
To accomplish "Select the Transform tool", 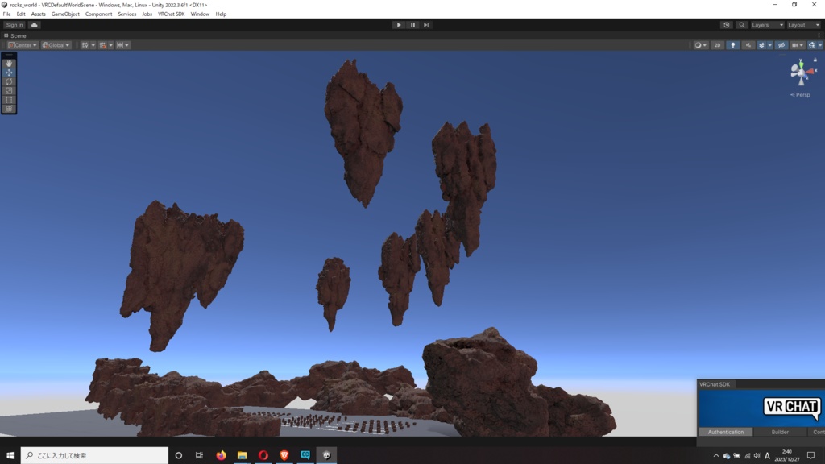I will pos(9,109).
